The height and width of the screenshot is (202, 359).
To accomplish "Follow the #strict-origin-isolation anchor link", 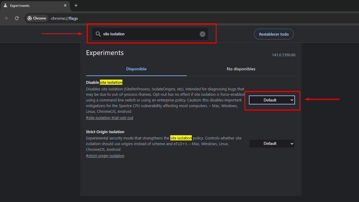I will pos(105,156).
